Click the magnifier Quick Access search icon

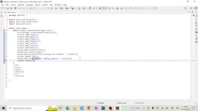point(186,8)
